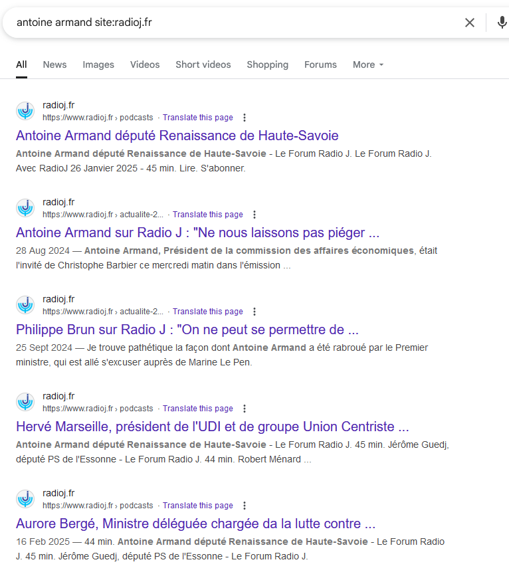509x586 pixels.
Task: Translate the Aurore Bergé result page
Action: [x=198, y=506]
